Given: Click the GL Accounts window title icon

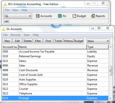Looking at the screenshot, I should (4, 29).
